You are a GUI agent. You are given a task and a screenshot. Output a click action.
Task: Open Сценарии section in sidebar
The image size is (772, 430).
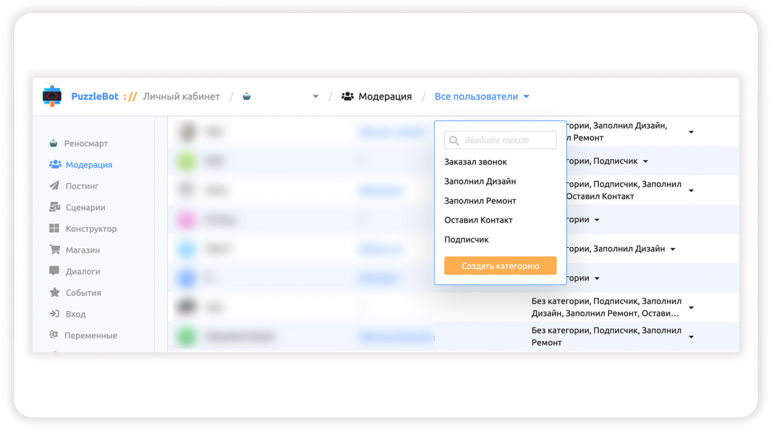click(85, 207)
